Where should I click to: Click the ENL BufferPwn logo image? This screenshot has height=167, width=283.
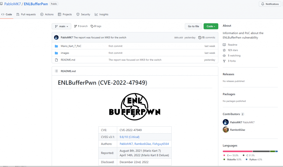click(x=135, y=107)
